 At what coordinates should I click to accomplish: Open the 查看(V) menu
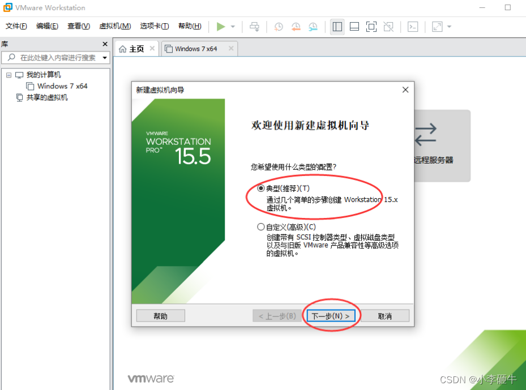[79, 26]
